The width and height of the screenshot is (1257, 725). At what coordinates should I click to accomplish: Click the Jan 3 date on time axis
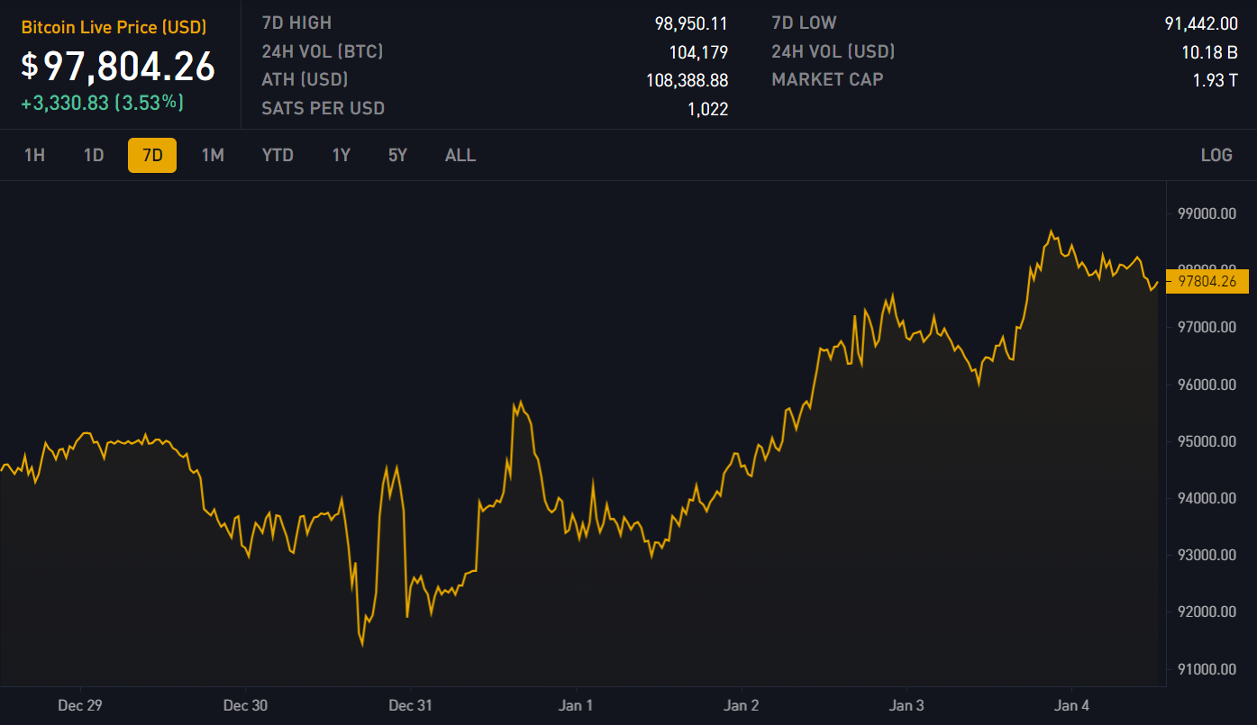click(906, 705)
